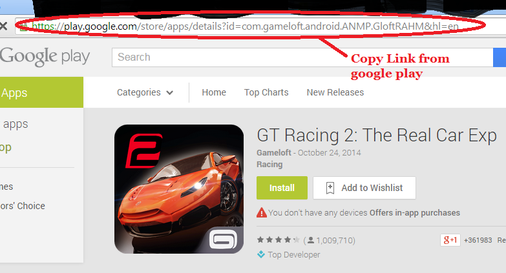Viewport: 506px width, 273px height.
Task: Open the Editors' Choice sidebar link
Action: (x=22, y=206)
